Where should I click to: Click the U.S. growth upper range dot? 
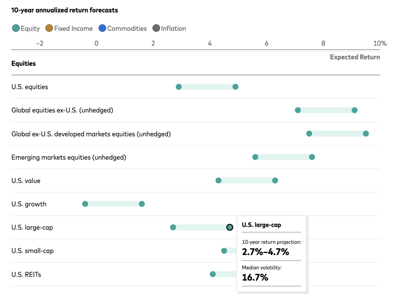[142, 204]
